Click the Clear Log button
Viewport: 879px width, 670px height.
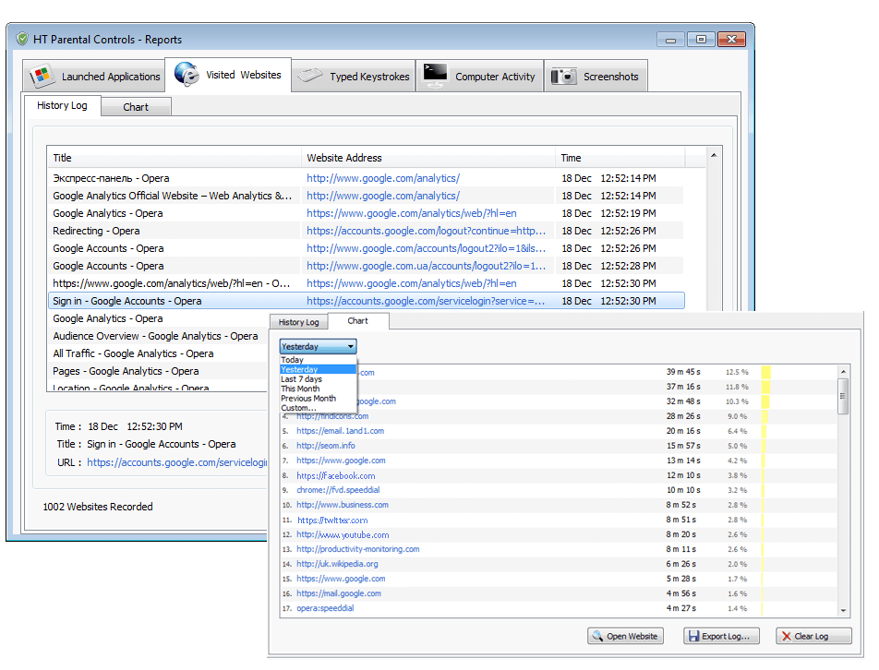click(x=814, y=636)
